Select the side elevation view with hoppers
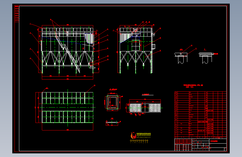The height and width of the screenshot is (157, 242). [136, 49]
